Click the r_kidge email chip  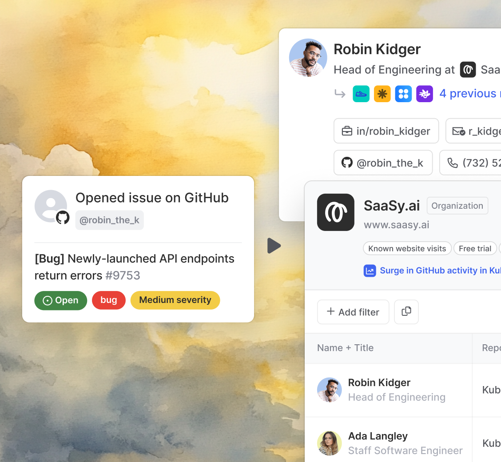click(x=473, y=131)
